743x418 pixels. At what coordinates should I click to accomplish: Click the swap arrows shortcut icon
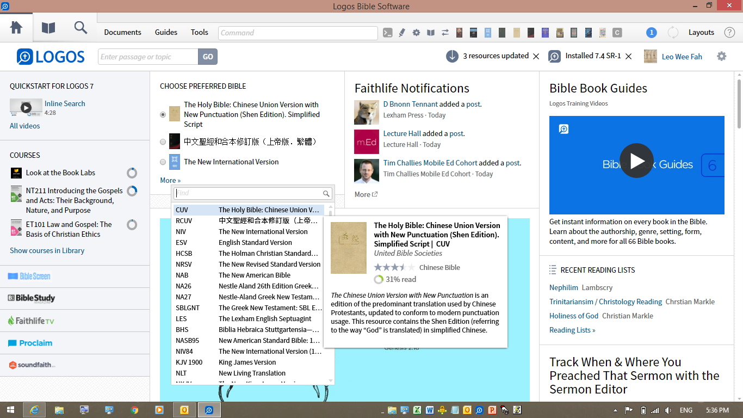[x=445, y=33]
